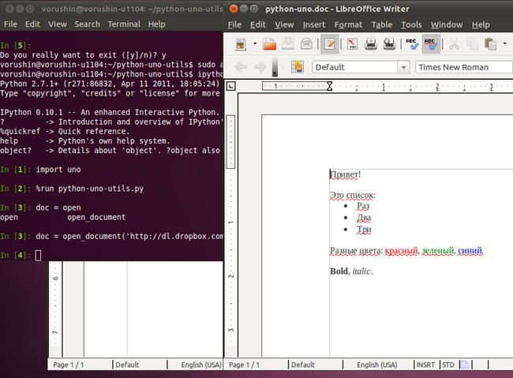Toggle the AutoSpellcheck icon

431,44
